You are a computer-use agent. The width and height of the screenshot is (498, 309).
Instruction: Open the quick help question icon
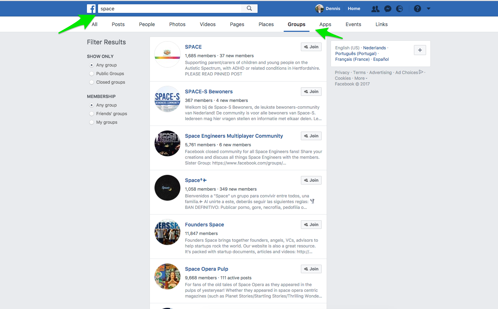coord(417,9)
